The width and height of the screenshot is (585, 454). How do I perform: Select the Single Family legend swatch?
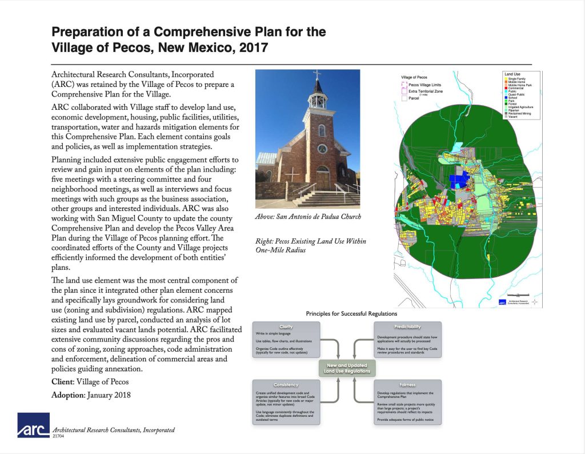pyautogui.click(x=506, y=79)
